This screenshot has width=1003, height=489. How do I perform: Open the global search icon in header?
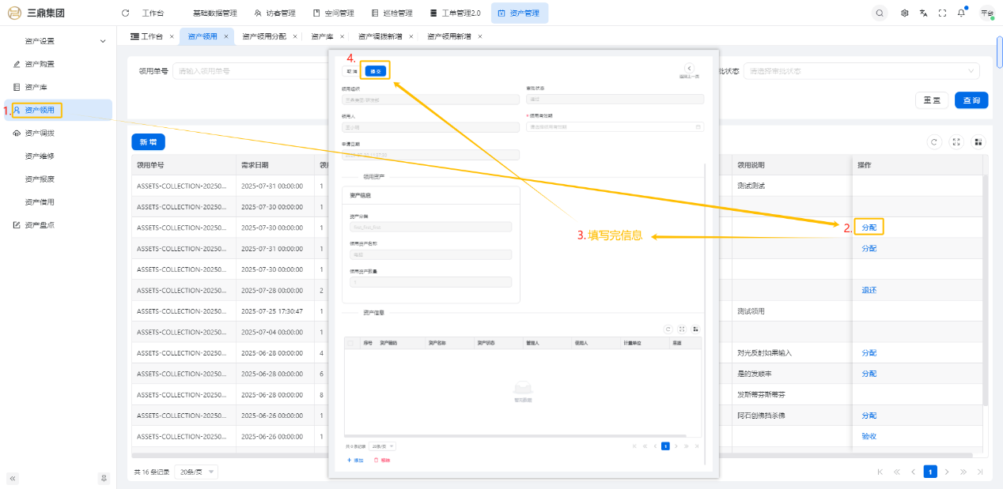[x=880, y=13]
